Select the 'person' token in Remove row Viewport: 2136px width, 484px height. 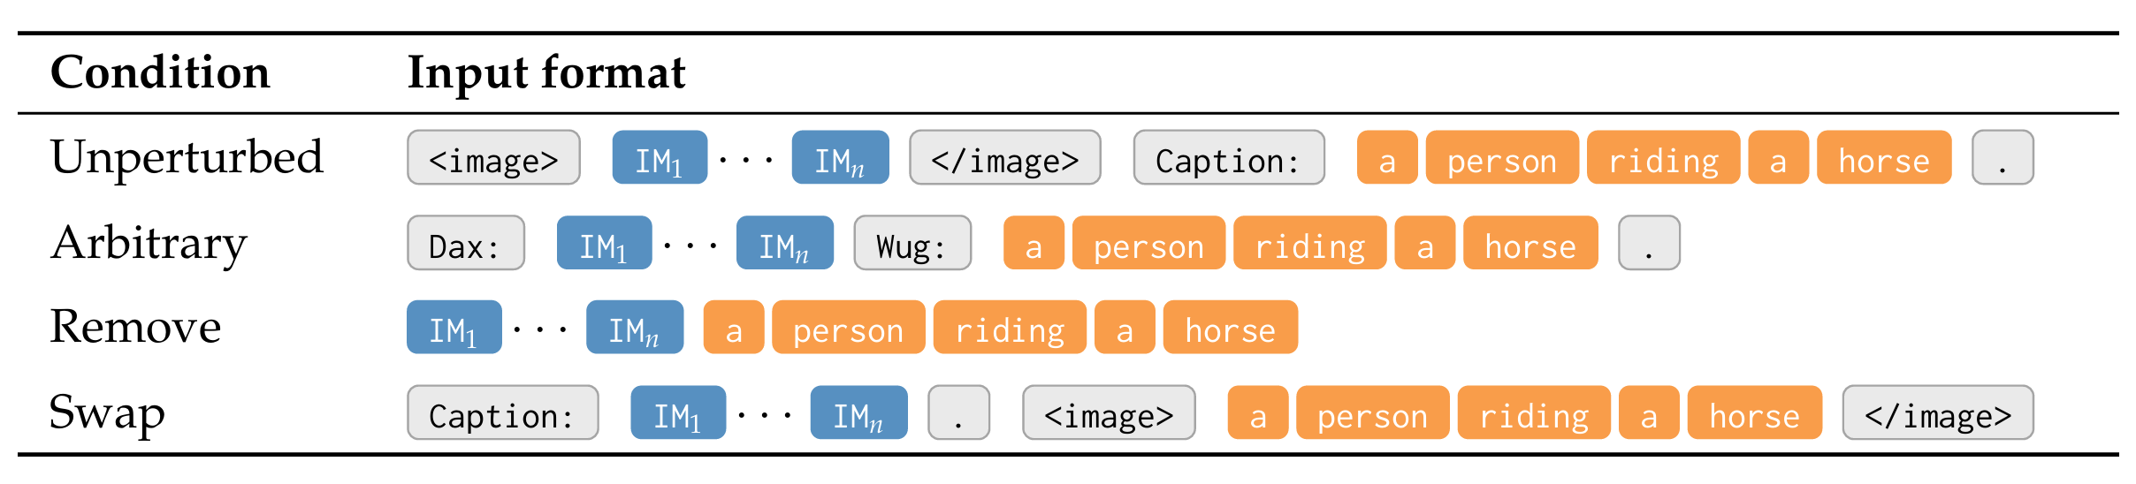(x=849, y=328)
